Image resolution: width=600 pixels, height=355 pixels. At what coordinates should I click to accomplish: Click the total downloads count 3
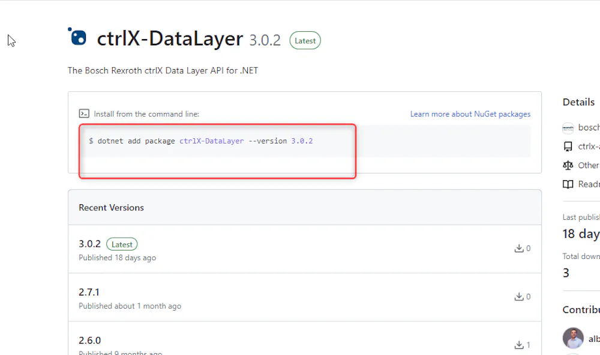566,273
